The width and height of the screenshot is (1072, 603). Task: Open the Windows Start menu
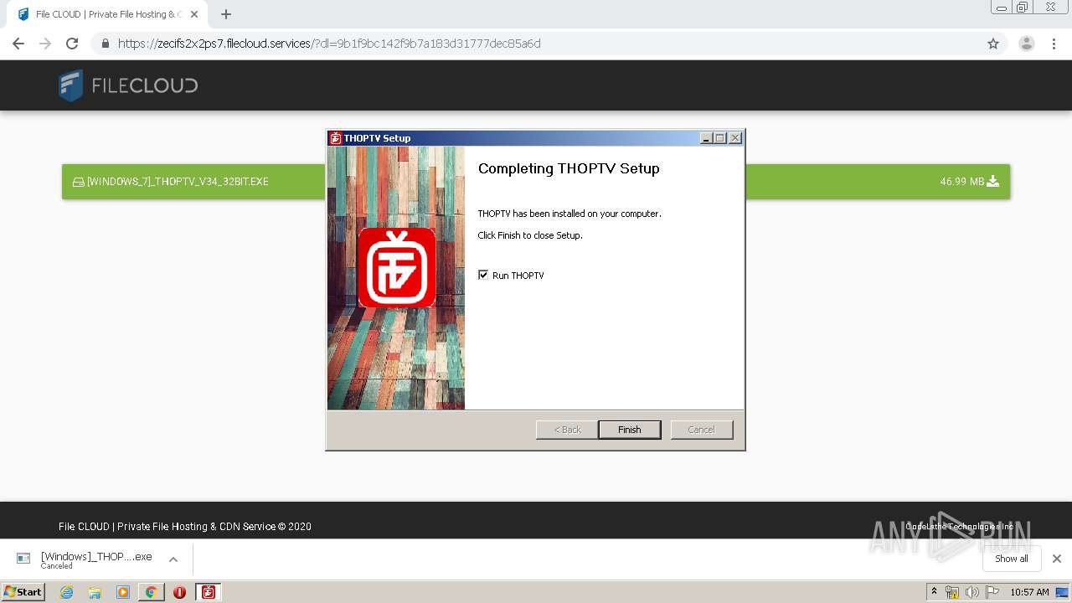click(23, 591)
